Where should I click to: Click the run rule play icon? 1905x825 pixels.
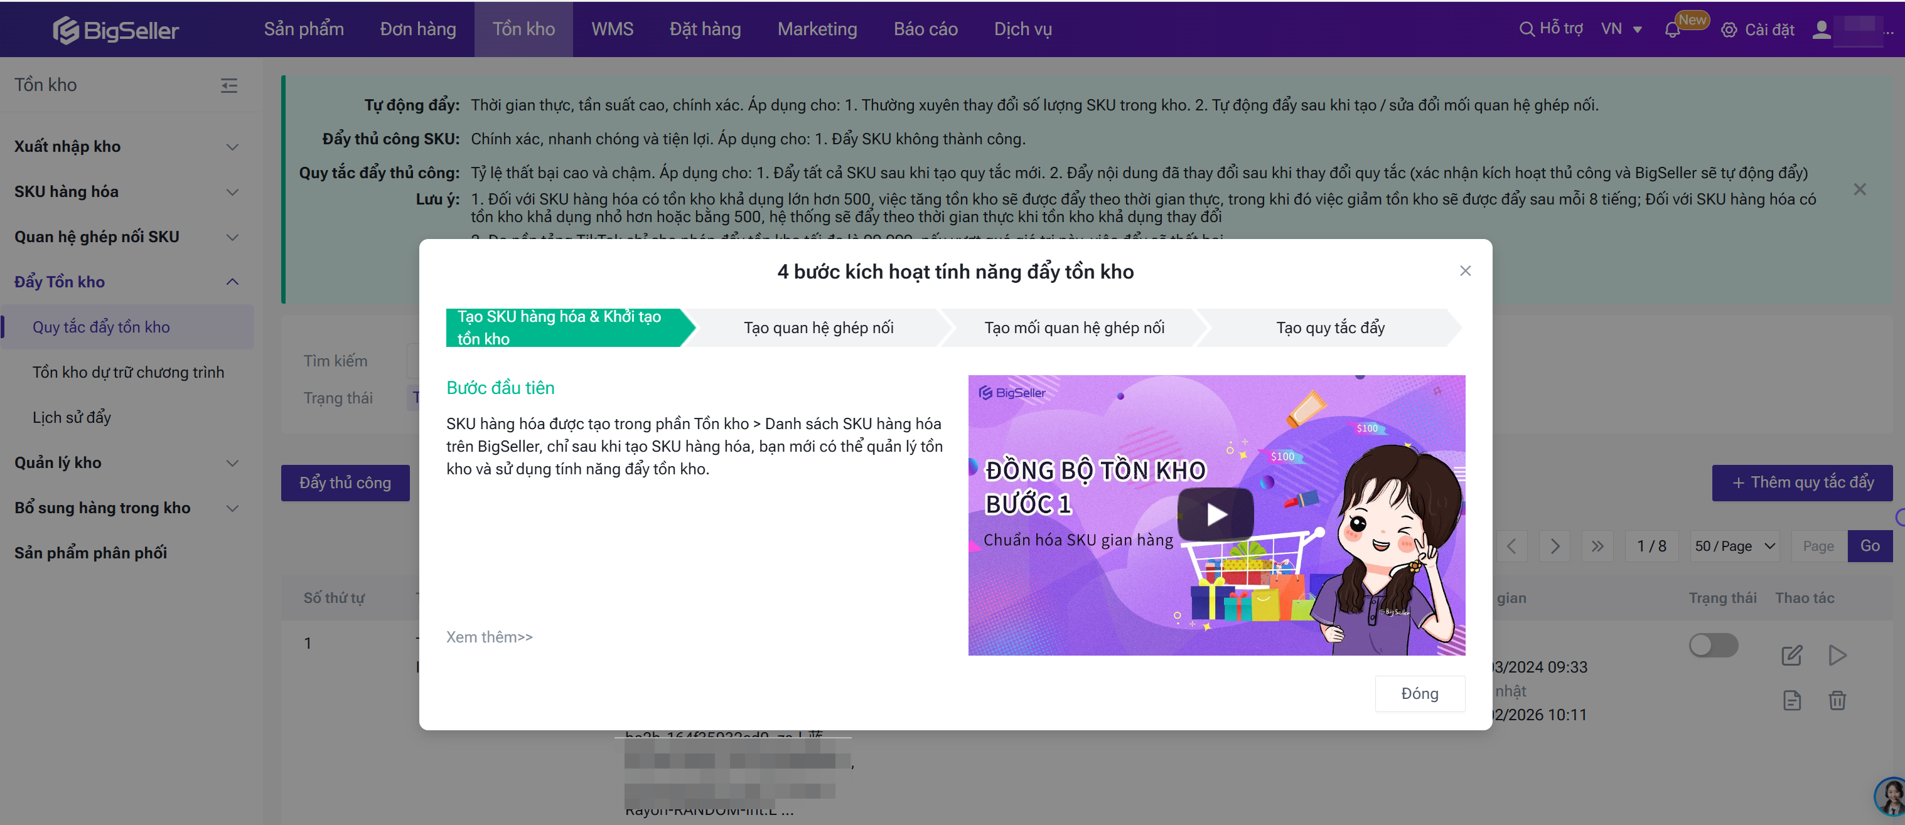point(1837,655)
